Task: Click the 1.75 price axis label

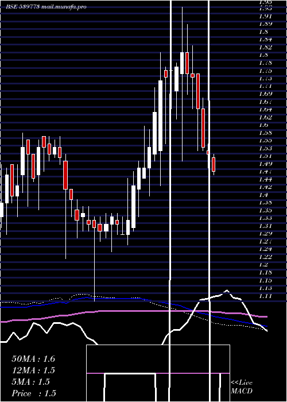Action: point(265,71)
